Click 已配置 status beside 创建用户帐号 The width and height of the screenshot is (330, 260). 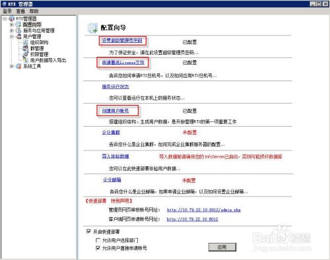point(189,111)
